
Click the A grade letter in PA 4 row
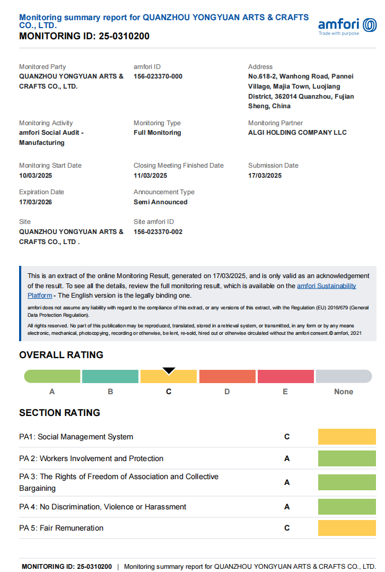(x=287, y=507)
